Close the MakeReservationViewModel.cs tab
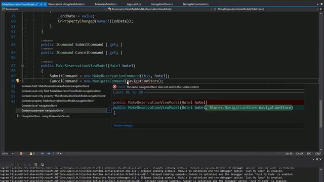This screenshot has width=324, height=182. tap(45, 5)
